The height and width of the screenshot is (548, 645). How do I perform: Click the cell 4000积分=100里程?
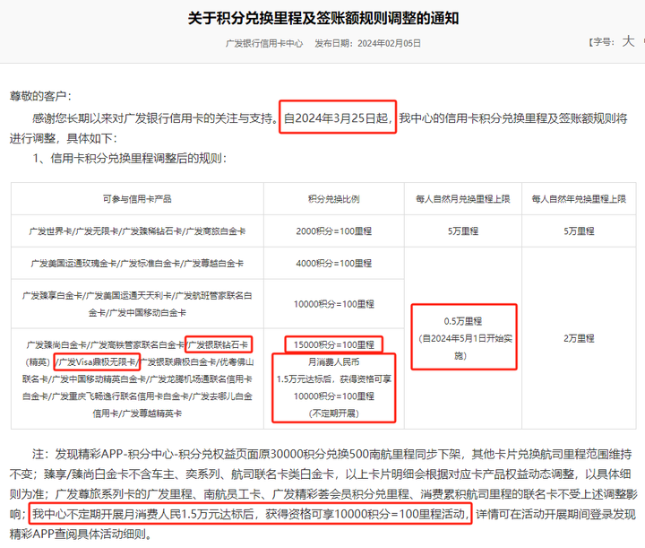pyautogui.click(x=333, y=263)
